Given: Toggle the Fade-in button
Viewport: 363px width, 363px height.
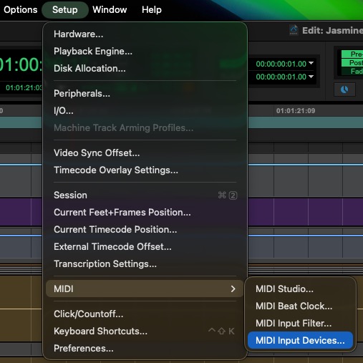Looking at the screenshot, I should click(352, 72).
